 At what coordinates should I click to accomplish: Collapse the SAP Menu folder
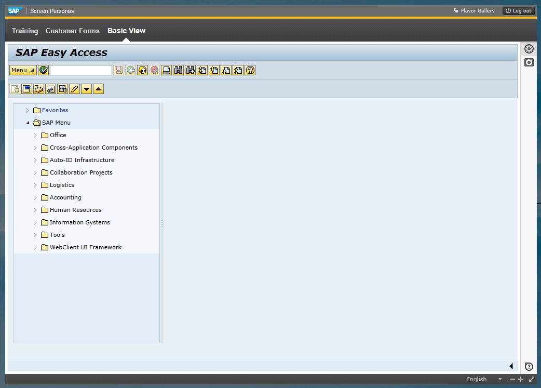pos(28,123)
